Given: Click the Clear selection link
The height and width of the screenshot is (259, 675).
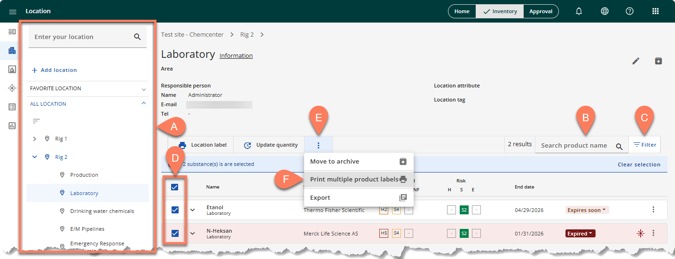Looking at the screenshot, I should point(639,165).
